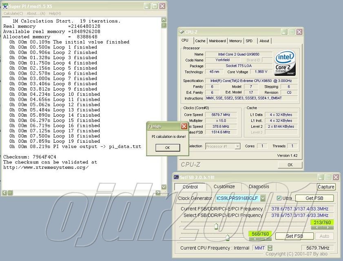Select the CPU tab in CPU-Z
Viewport: 343px width, 261px height.
point(185,40)
